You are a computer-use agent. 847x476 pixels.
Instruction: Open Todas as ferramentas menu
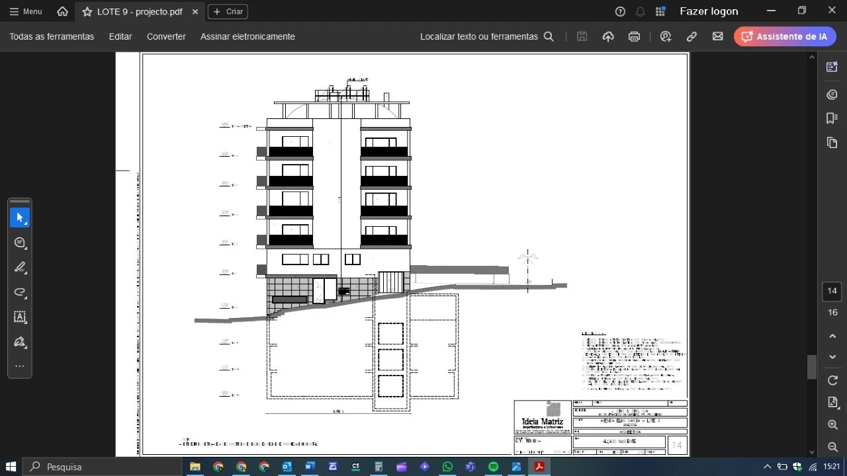coord(52,36)
